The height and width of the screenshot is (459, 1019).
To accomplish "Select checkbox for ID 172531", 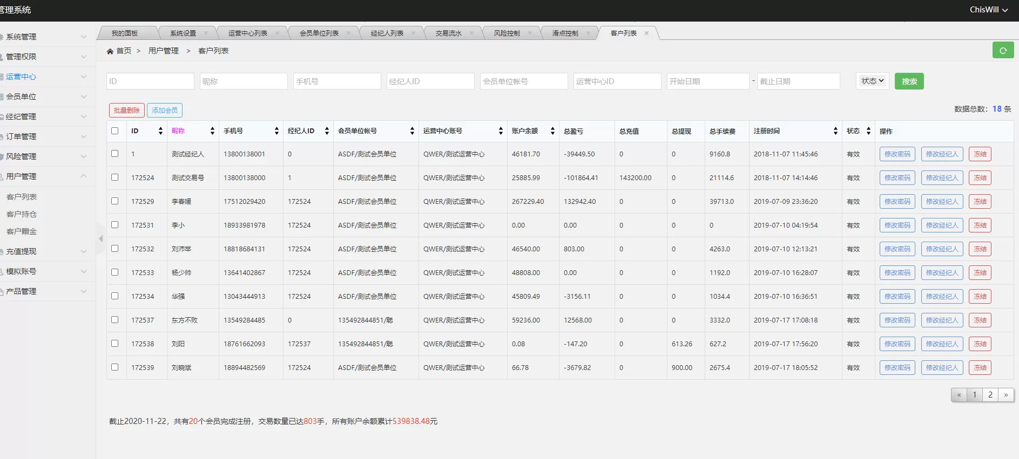I will (x=114, y=225).
